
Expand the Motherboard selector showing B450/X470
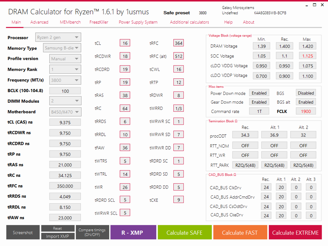pos(65,111)
